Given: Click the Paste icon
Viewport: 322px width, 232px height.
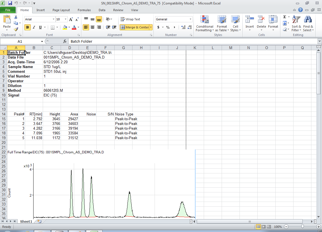Looking at the screenshot, I should click(7, 20).
